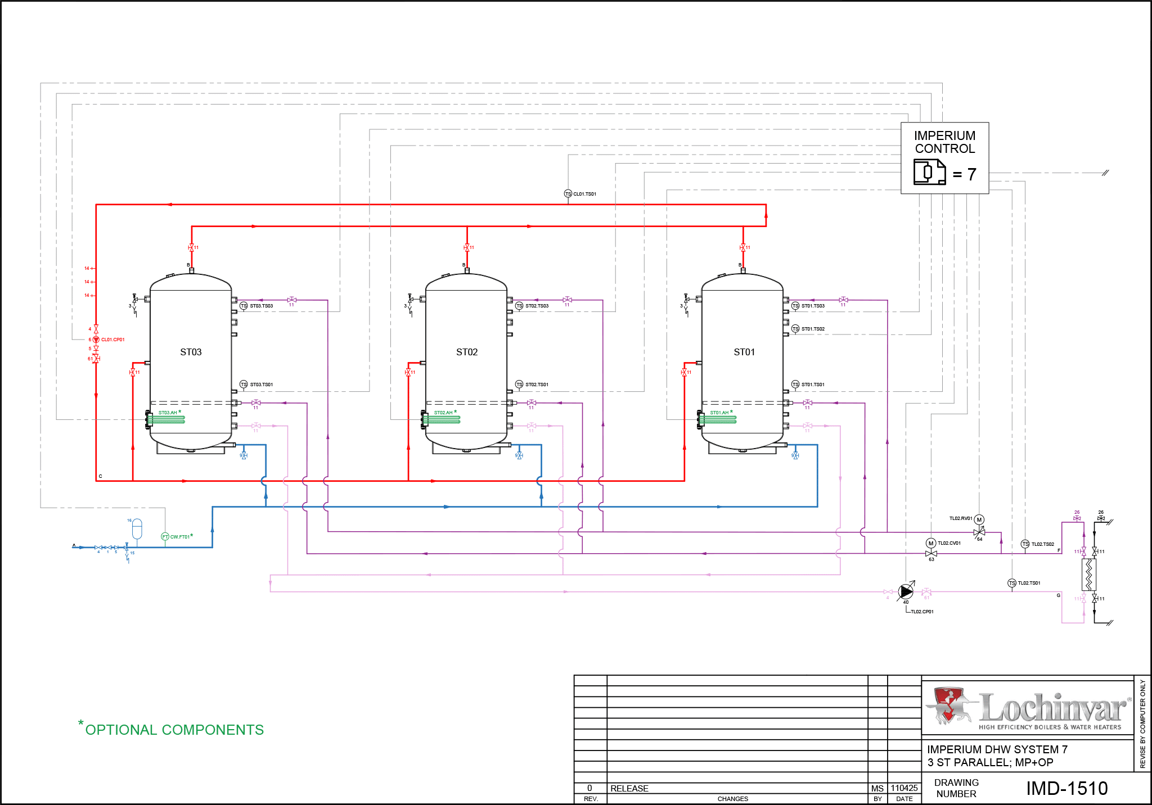Click the ST02 tank label
The image size is (1152, 805).
(467, 352)
